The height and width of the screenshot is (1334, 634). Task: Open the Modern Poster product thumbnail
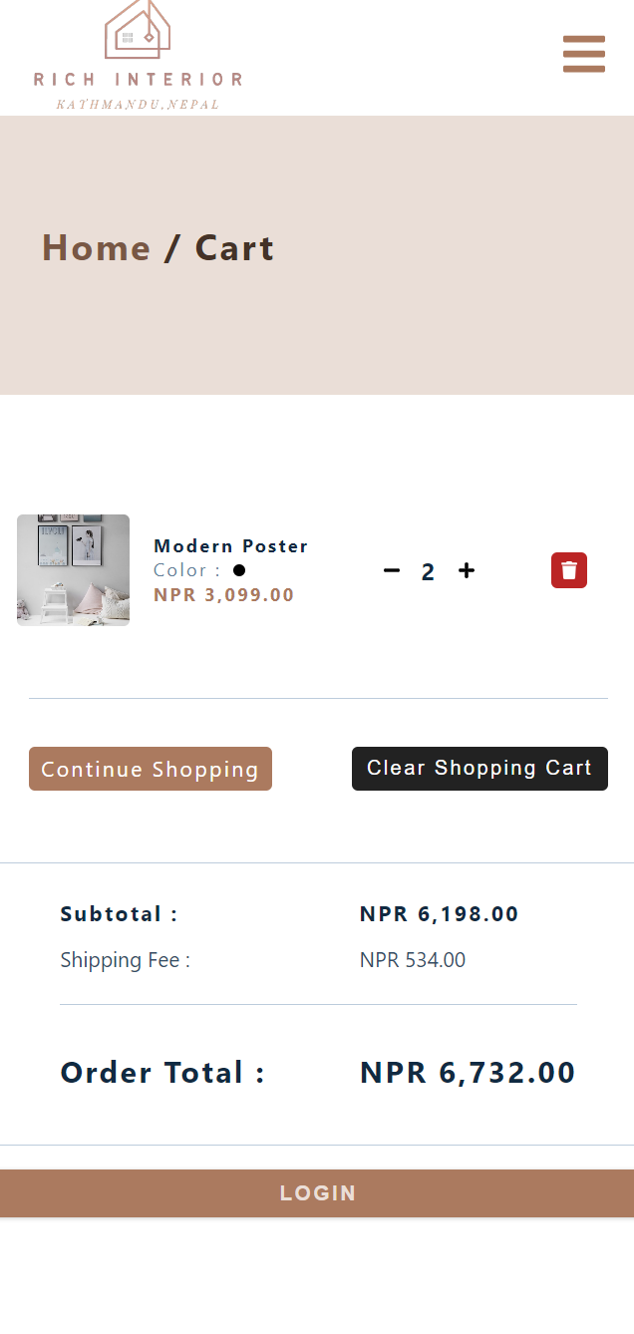click(73, 570)
